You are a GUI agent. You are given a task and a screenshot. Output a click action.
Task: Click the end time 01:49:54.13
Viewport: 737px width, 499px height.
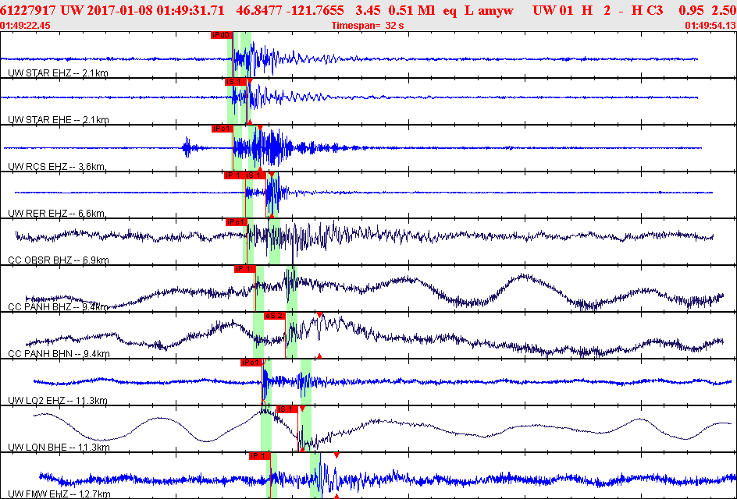[710, 26]
